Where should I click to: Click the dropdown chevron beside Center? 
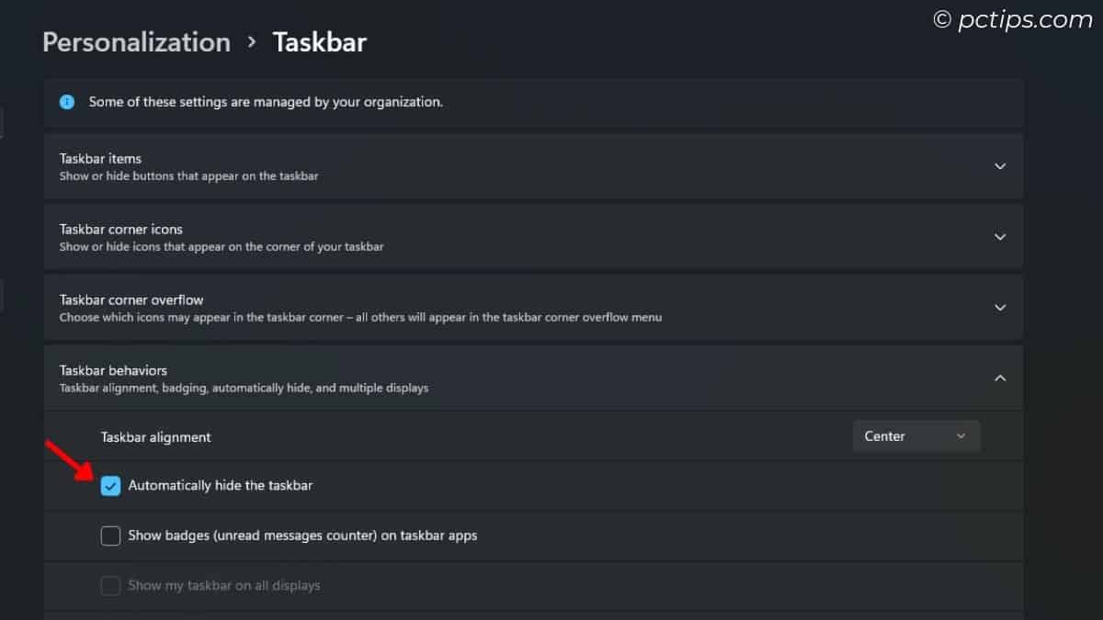pos(961,435)
